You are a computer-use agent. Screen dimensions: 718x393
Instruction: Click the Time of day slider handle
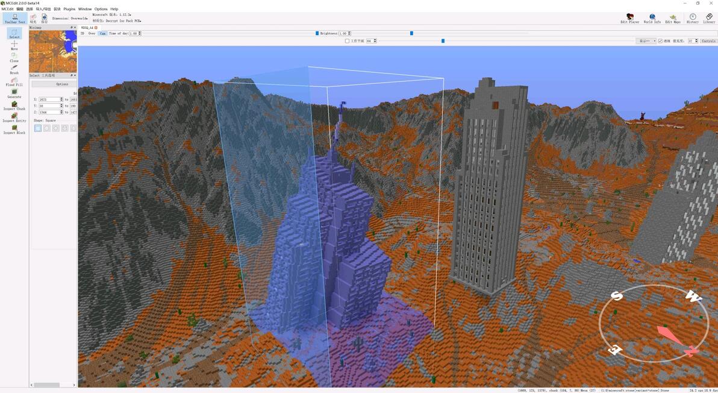coord(317,33)
